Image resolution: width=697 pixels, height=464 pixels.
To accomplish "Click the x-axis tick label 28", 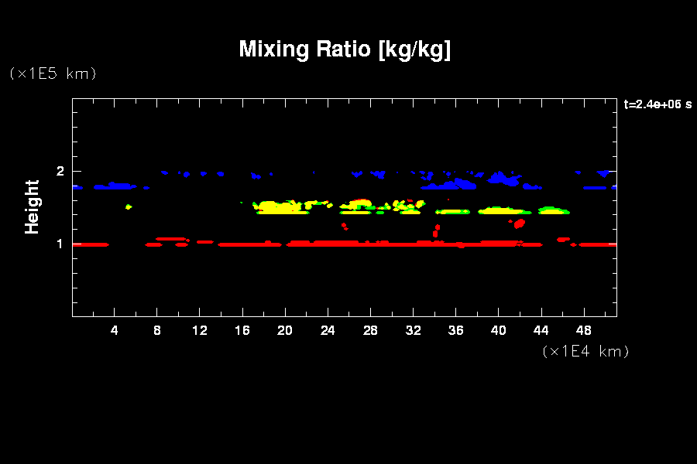I will [370, 331].
